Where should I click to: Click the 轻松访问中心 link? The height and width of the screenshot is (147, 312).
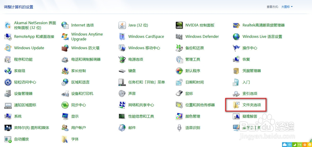click(x=25, y=82)
